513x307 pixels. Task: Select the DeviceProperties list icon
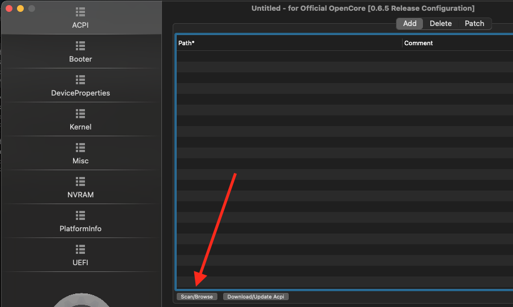(x=80, y=80)
